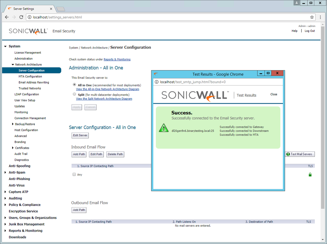Viewport: 327px width, 244px height.
Task: Click the SonicWall logo
Action: [x=28, y=31]
